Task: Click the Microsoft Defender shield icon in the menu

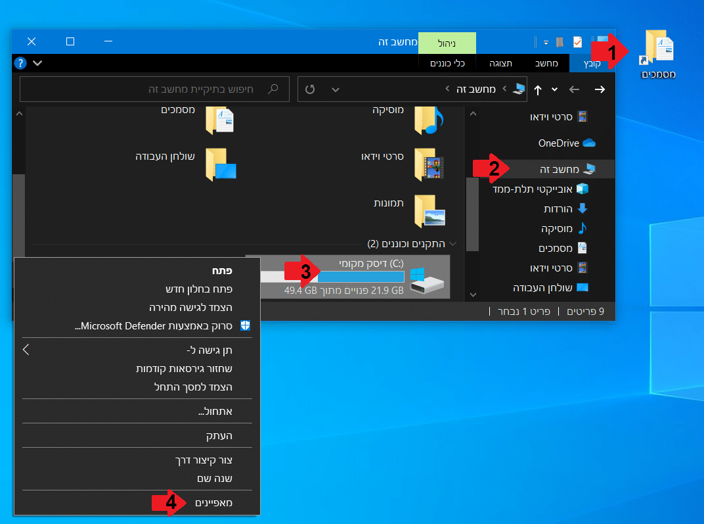Action: (245, 325)
